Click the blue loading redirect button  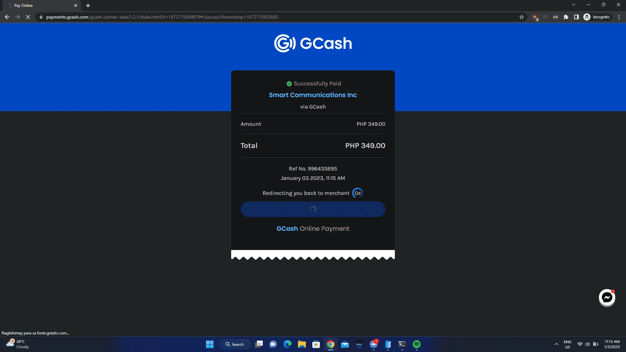point(313,209)
